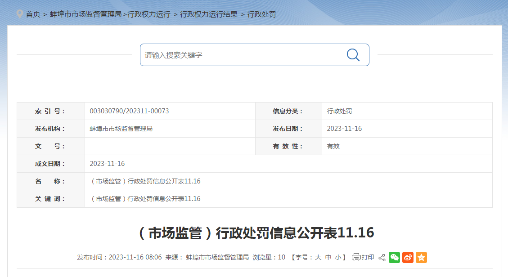
Task: Click the 关键词 row value text
Action: pyautogui.click(x=145, y=199)
